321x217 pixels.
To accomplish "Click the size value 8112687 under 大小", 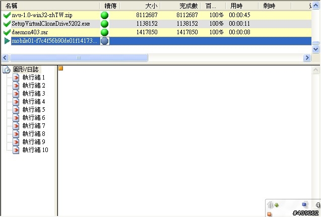I will (x=147, y=15).
